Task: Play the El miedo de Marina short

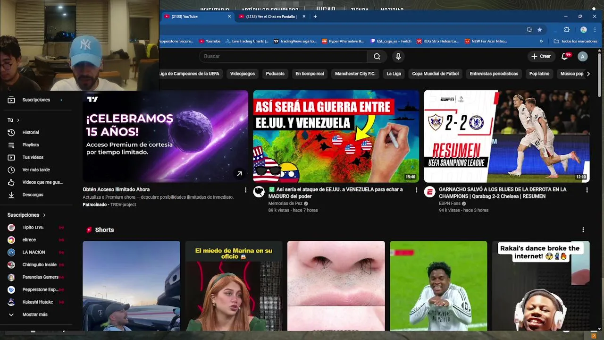Action: click(x=234, y=286)
